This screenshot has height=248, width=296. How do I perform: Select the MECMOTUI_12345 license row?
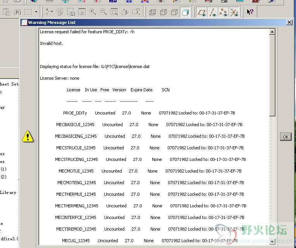pyautogui.click(x=150, y=171)
